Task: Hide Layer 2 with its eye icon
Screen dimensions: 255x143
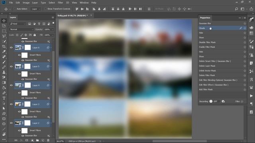Action: point(11,123)
